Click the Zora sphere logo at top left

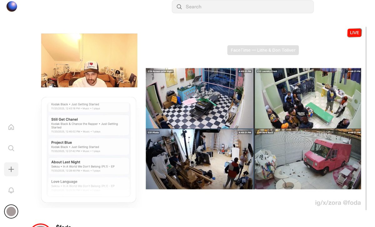pos(12,6)
